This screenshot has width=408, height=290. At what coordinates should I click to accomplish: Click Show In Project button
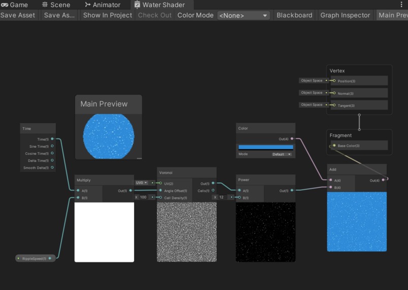point(108,15)
